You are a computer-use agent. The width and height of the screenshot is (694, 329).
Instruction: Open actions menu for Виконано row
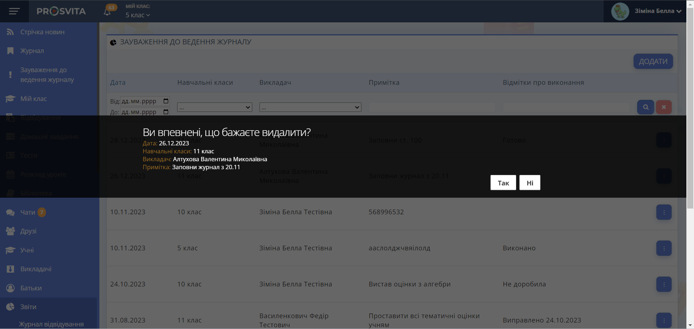(x=664, y=248)
